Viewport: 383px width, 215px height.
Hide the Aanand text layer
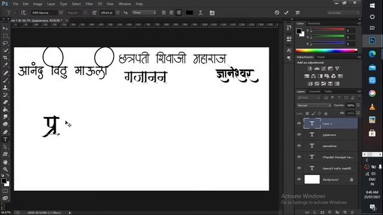click(299, 168)
